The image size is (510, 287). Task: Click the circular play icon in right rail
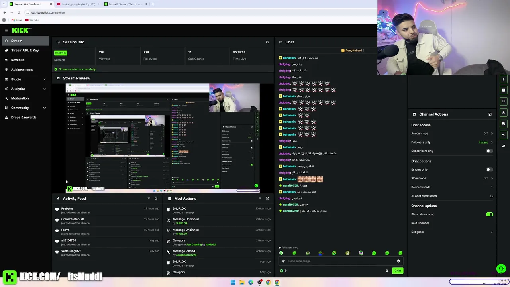(x=504, y=112)
